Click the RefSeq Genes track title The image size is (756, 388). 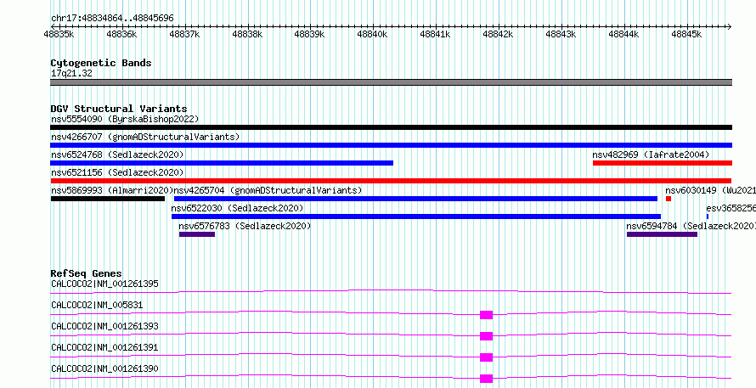87,273
